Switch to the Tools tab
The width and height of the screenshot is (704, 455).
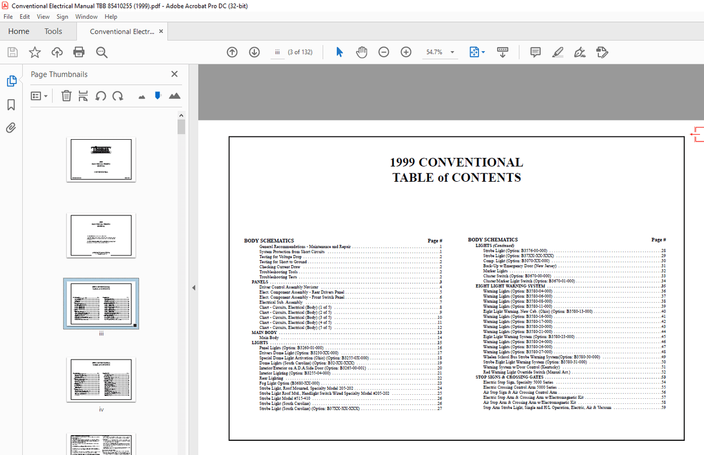click(53, 31)
